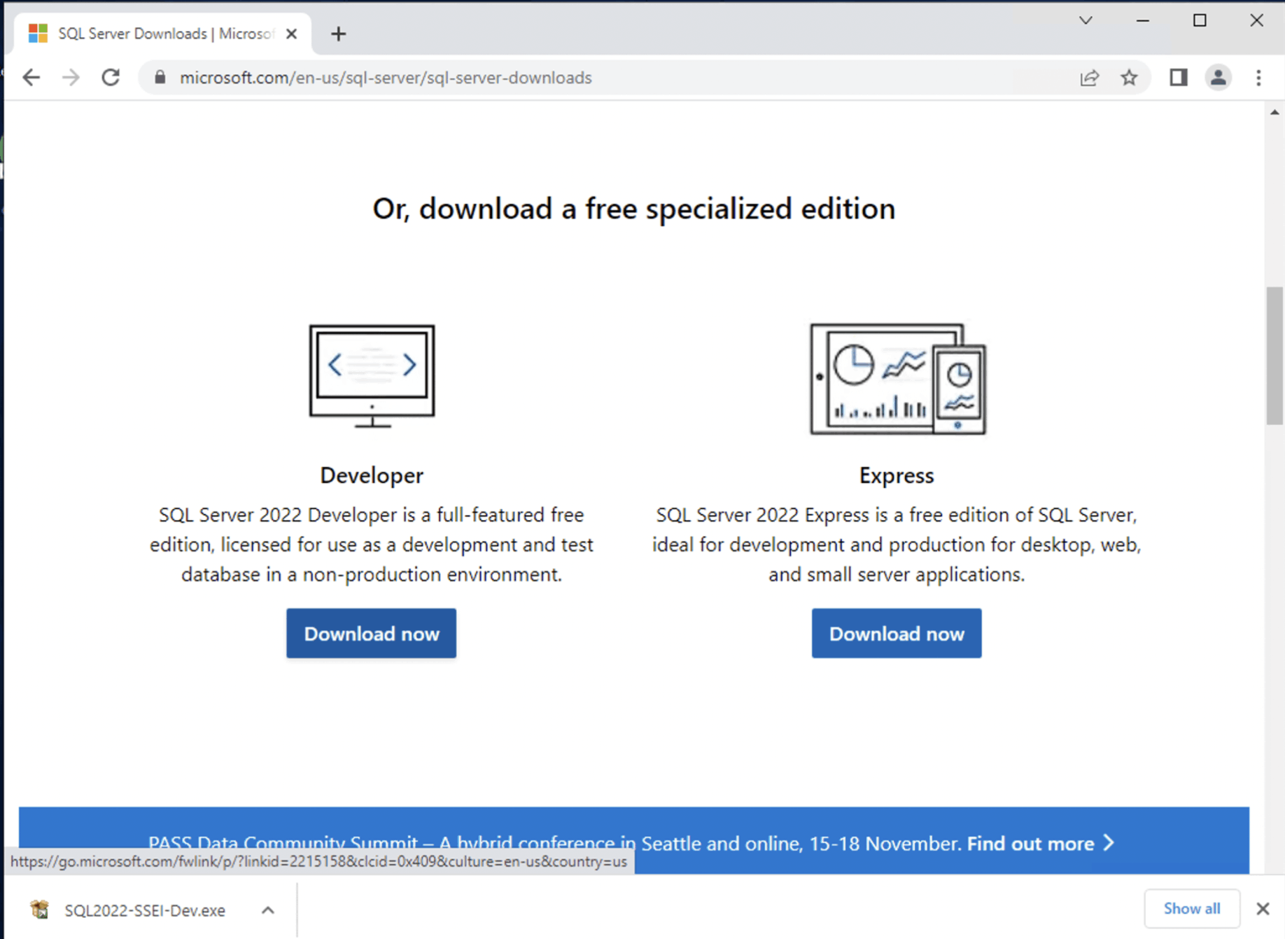Image resolution: width=1285 pixels, height=939 pixels.
Task: View site lock information icon
Action: pyautogui.click(x=160, y=78)
